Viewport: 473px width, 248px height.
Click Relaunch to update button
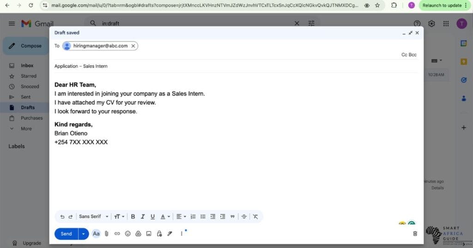[445, 6]
